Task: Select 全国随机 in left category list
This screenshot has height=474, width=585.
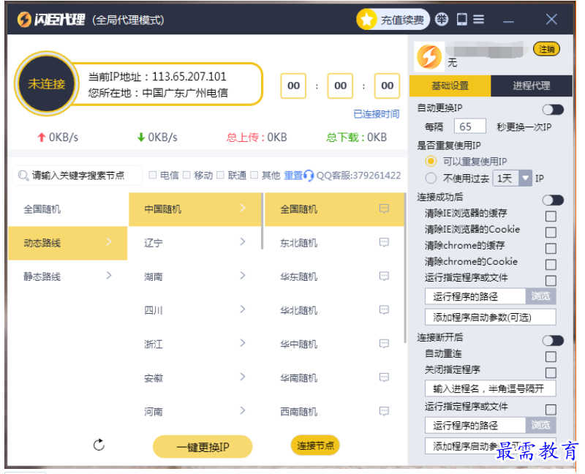Action: 67,209
